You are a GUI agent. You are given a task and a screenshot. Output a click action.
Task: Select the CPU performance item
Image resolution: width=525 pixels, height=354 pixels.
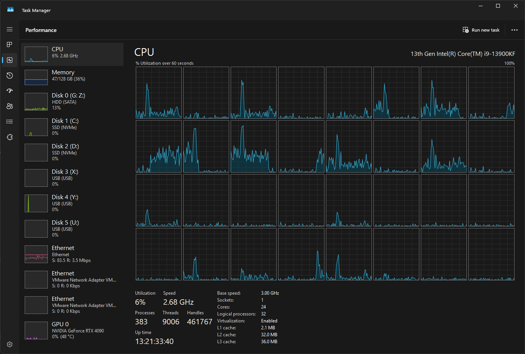(x=72, y=54)
